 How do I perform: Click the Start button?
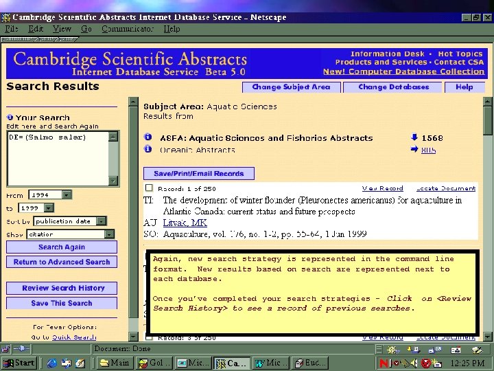click(19, 363)
